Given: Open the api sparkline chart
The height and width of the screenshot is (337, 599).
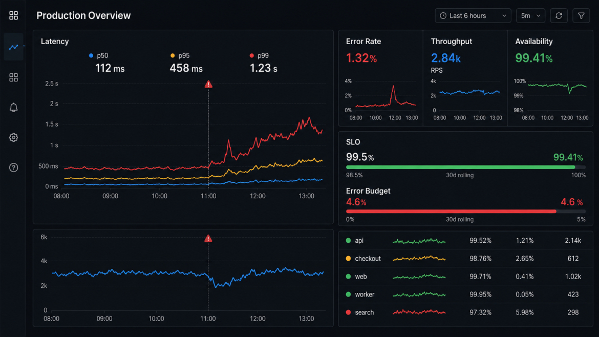Looking at the screenshot, I should [x=419, y=241].
